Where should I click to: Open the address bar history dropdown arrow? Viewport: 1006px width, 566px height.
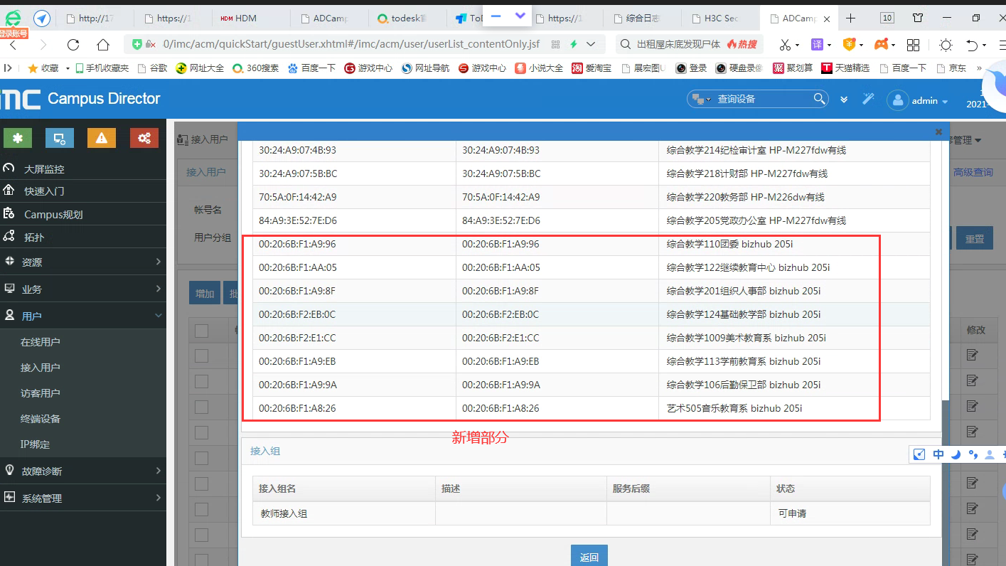591,44
